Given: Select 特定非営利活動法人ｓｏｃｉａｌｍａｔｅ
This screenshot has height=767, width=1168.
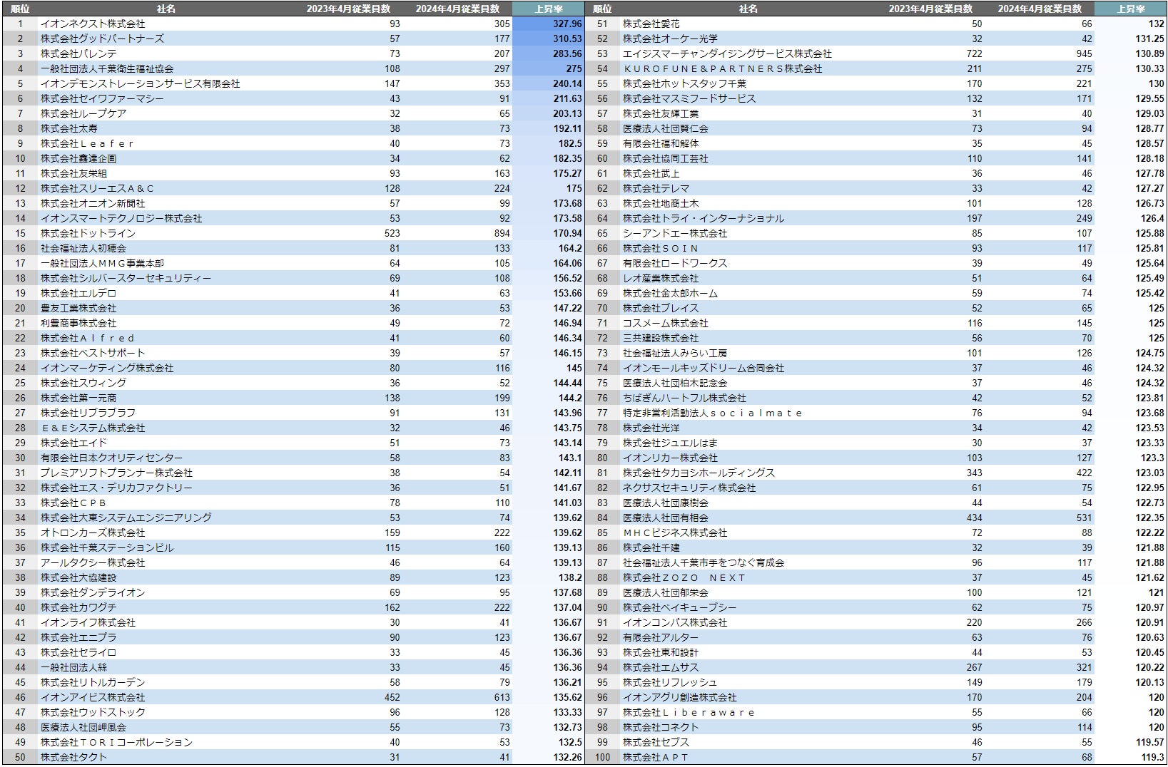Looking at the screenshot, I should [x=713, y=413].
